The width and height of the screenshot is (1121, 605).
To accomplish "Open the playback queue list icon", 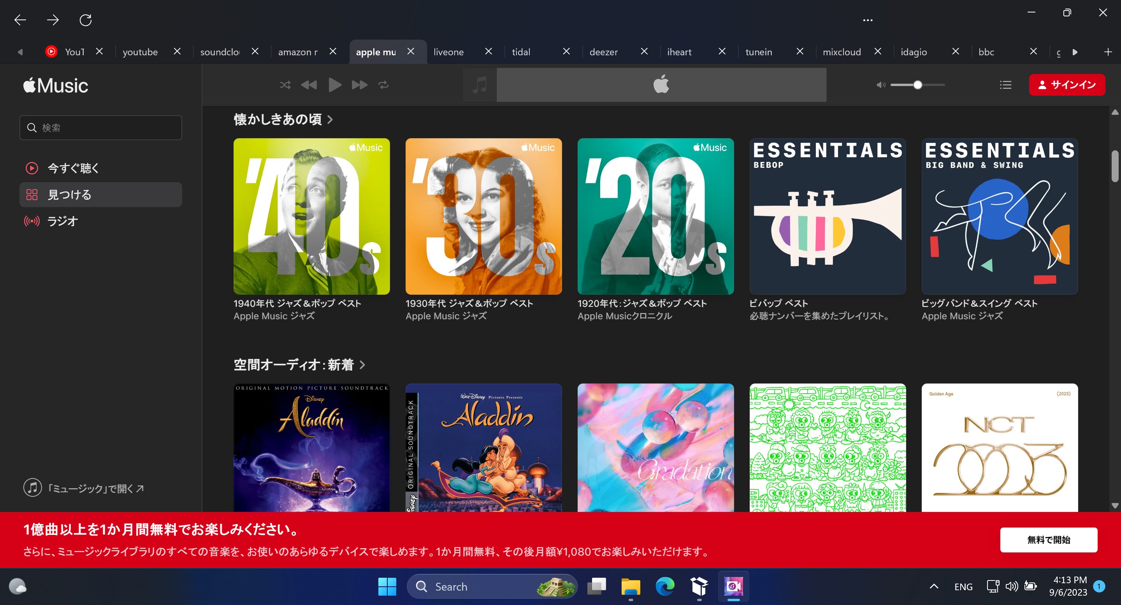I will coord(1006,84).
